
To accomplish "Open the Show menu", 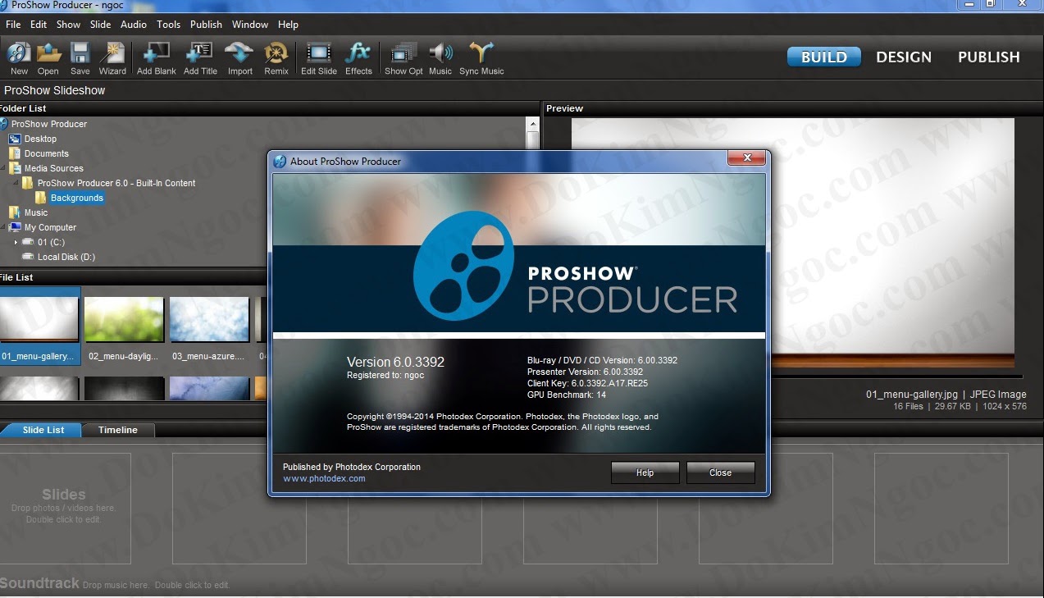I will (68, 25).
